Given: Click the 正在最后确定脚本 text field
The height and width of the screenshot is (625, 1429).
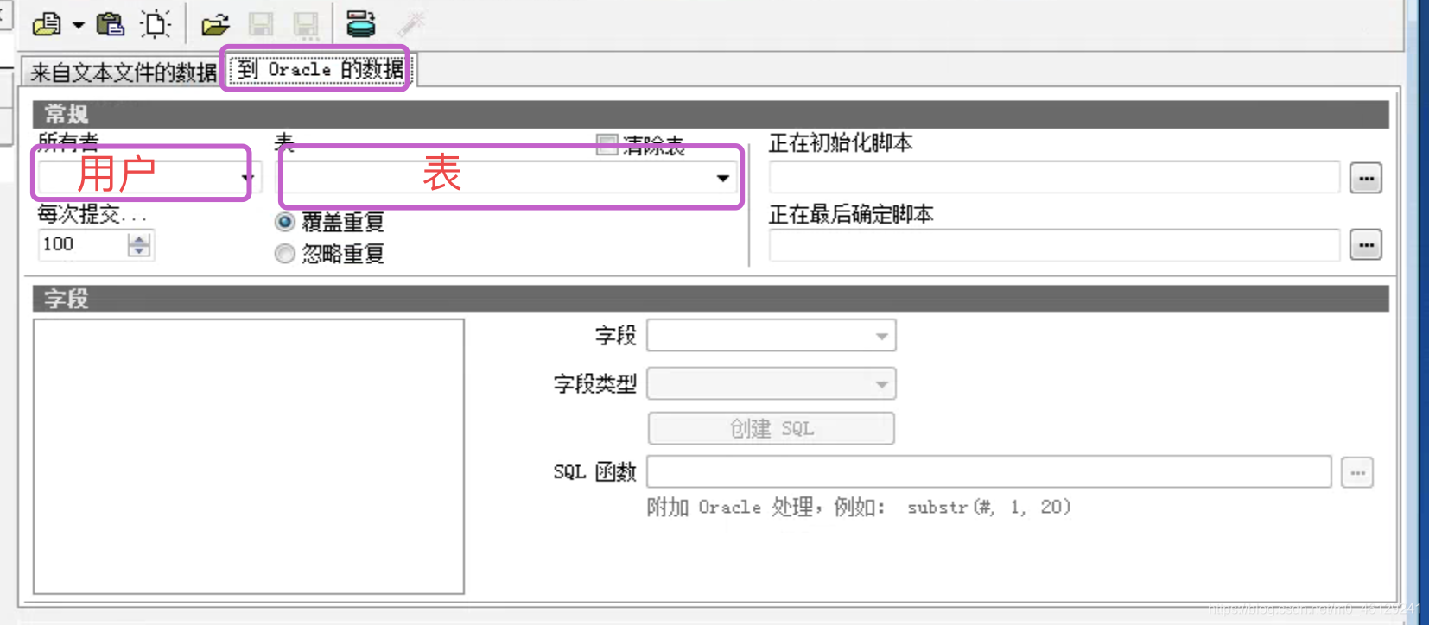Looking at the screenshot, I should pos(1054,245).
